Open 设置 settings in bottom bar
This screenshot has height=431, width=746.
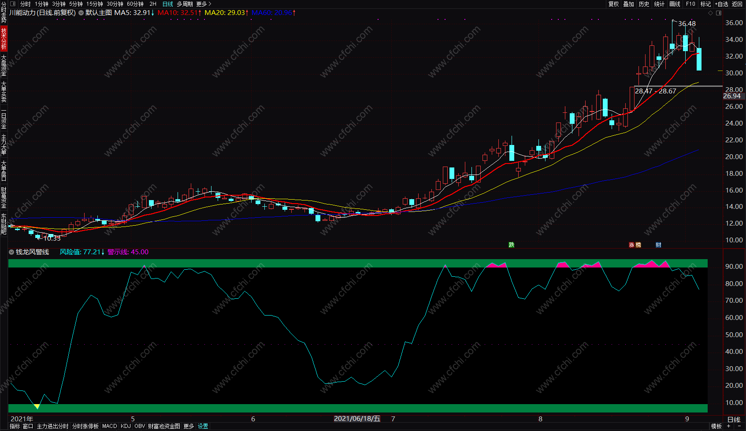click(x=203, y=426)
